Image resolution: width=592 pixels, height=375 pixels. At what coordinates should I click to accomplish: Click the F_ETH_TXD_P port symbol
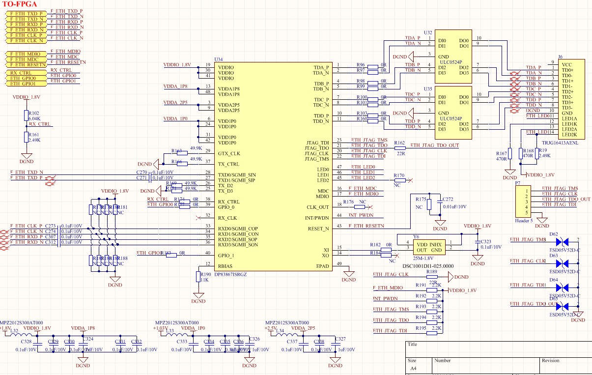pos(27,14)
